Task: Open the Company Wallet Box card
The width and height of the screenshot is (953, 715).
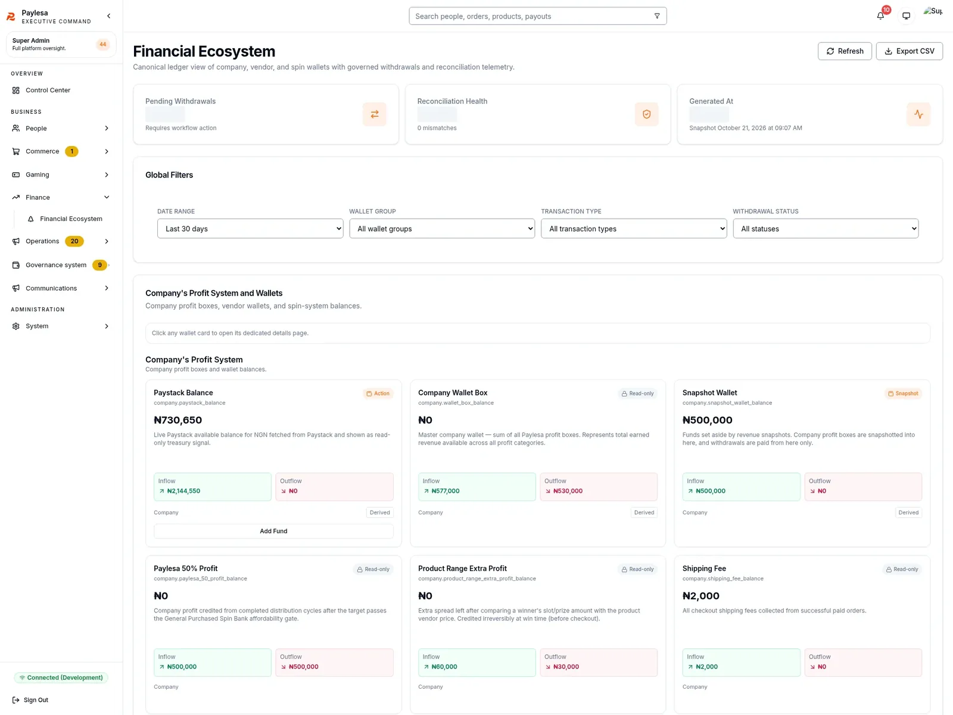Action: pyautogui.click(x=537, y=463)
